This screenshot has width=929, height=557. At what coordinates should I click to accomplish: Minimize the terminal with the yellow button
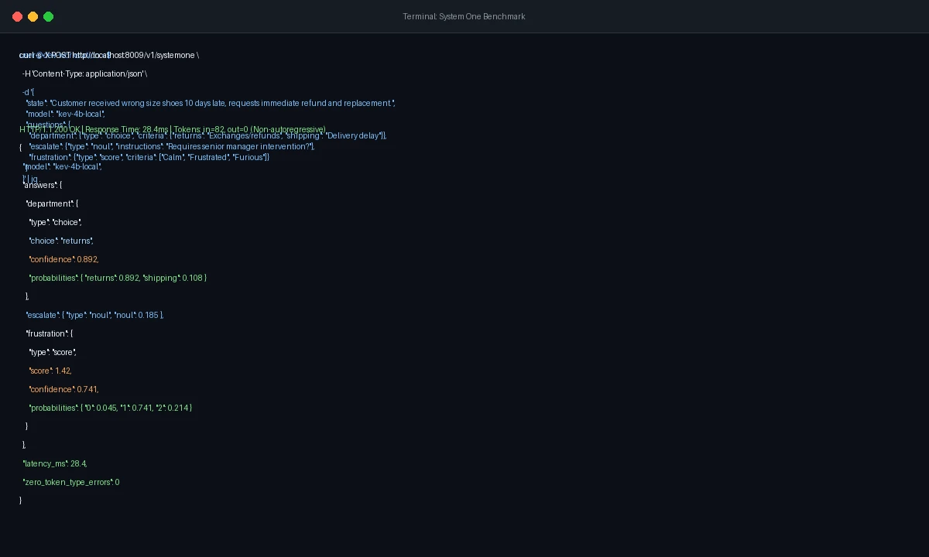pyautogui.click(x=33, y=16)
